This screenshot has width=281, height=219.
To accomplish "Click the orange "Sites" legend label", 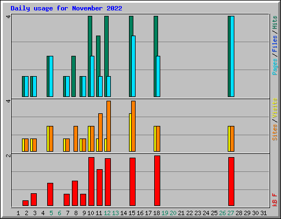I will pos(274,132).
